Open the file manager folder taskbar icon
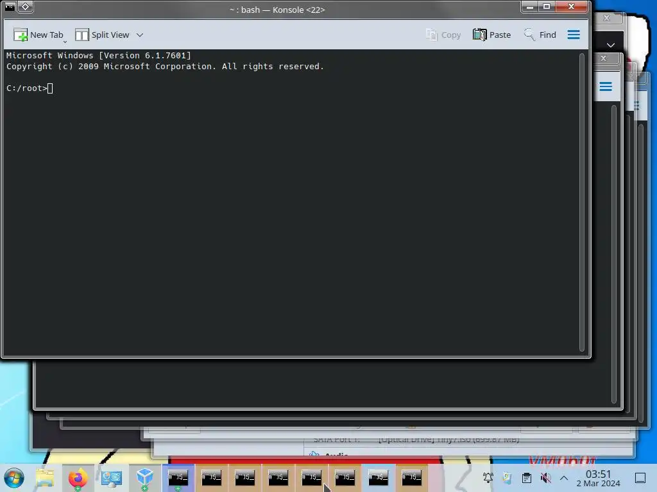This screenshot has width=657, height=492. coord(45,478)
